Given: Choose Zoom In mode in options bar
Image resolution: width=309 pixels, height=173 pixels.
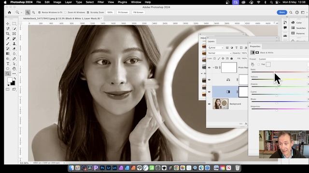Looking at the screenshot, I should click(28, 12).
